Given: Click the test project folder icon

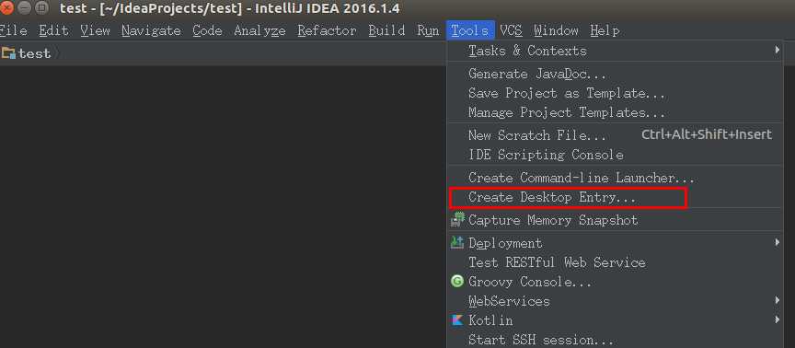Looking at the screenshot, I should point(8,53).
